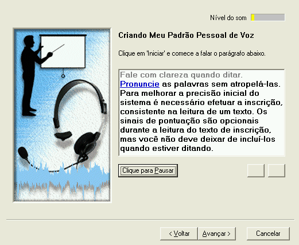Click inside the training paragraph text box
Screen dimensions: 299x245
201,112
